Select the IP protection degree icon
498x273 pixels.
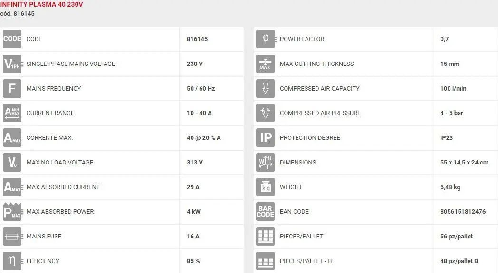[266, 138]
